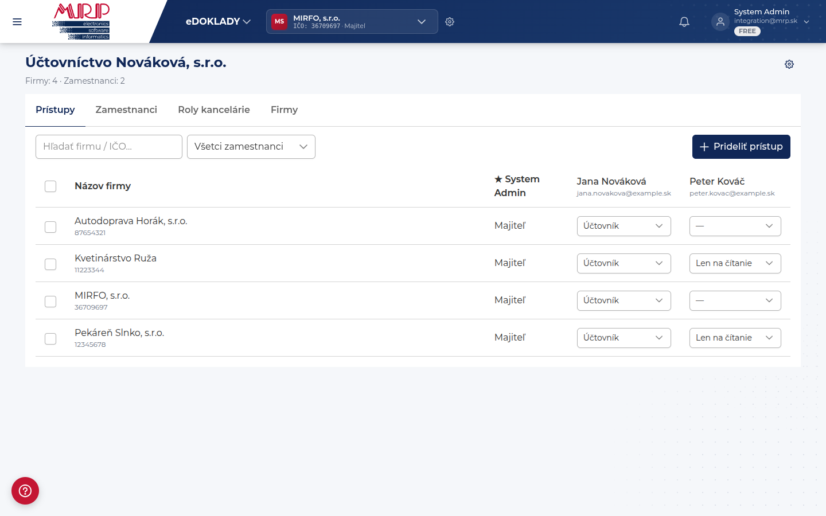Expand the System Admin account menu chevron
The image size is (826, 516).
(x=806, y=22)
